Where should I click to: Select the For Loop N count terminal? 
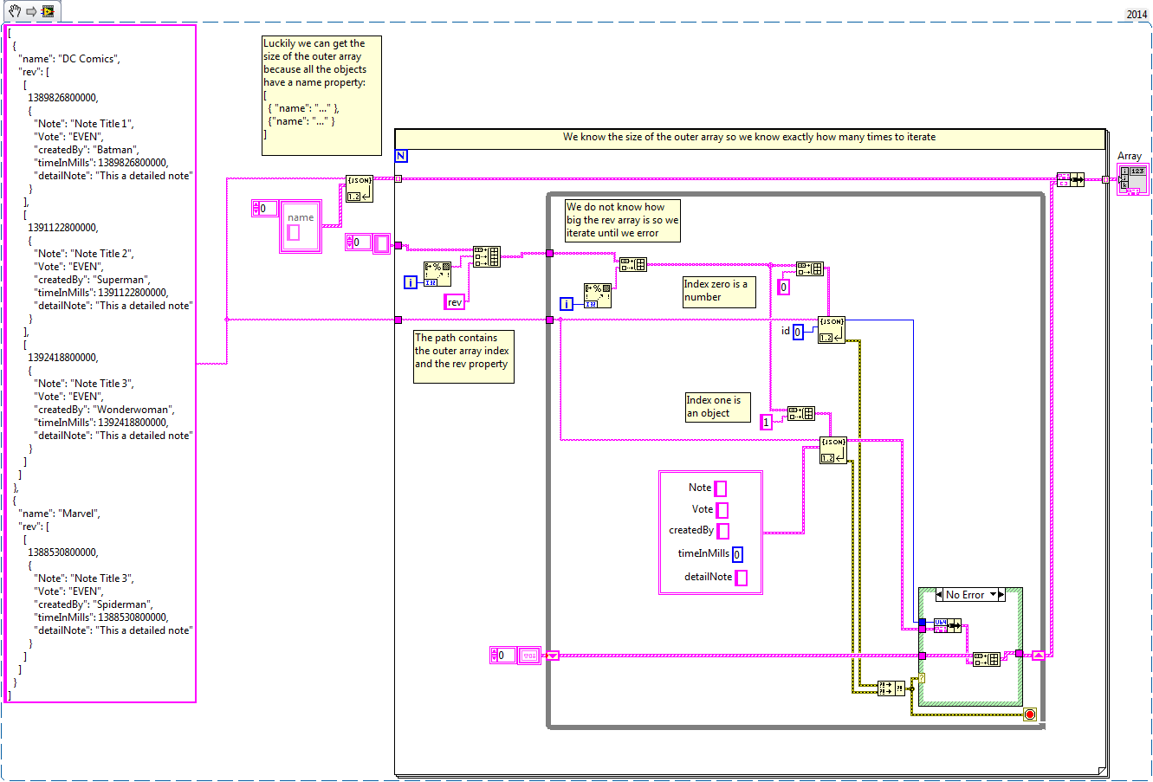(x=401, y=156)
